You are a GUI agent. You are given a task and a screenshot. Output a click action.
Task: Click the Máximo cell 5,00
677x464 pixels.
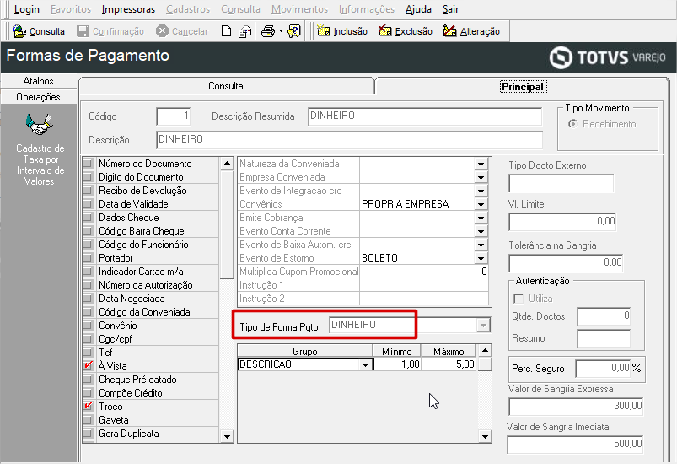pyautogui.click(x=449, y=364)
